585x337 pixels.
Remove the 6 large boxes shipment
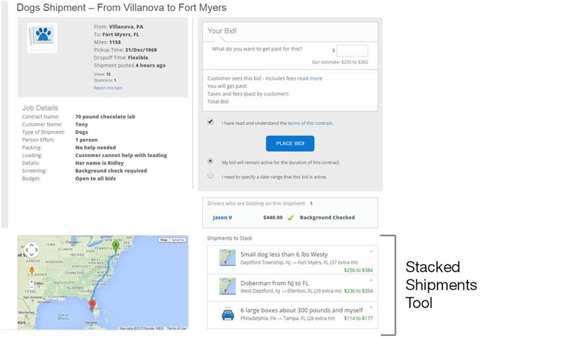[372, 307]
